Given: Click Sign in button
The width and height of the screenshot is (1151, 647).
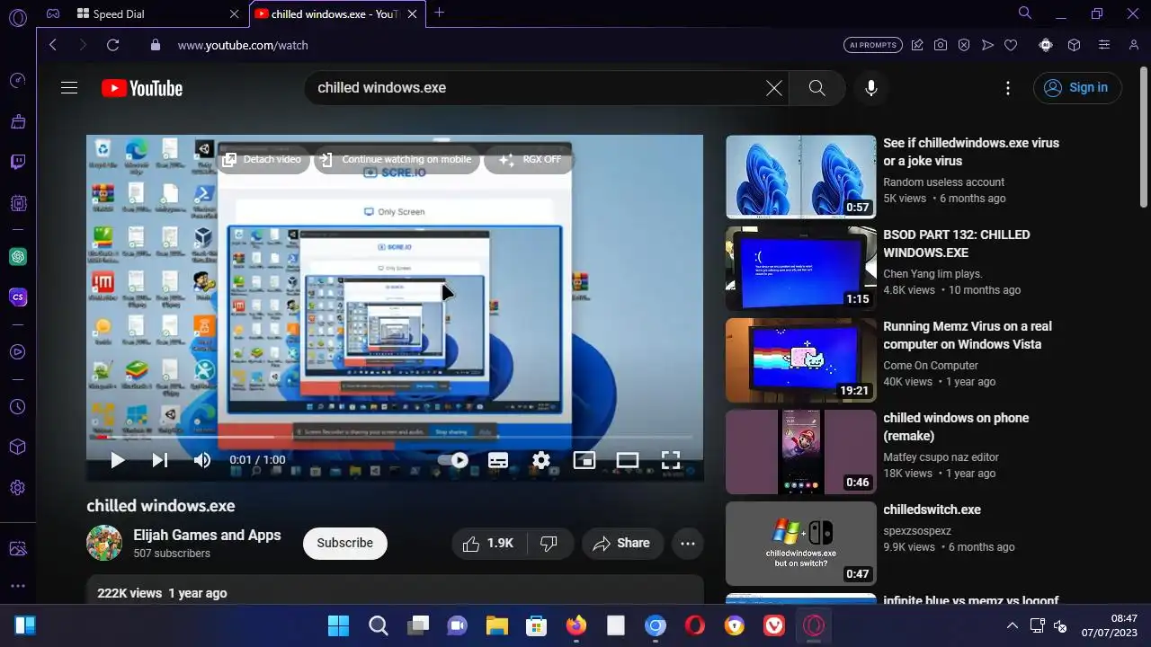Looking at the screenshot, I should click(1077, 88).
